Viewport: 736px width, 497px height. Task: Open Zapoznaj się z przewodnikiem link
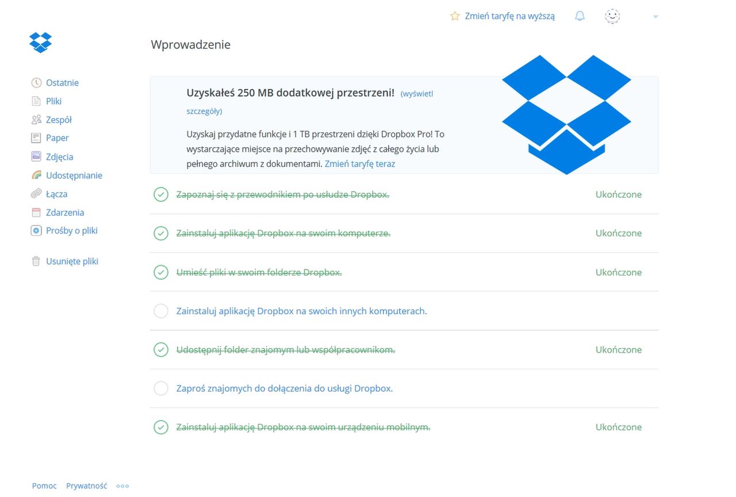point(282,194)
